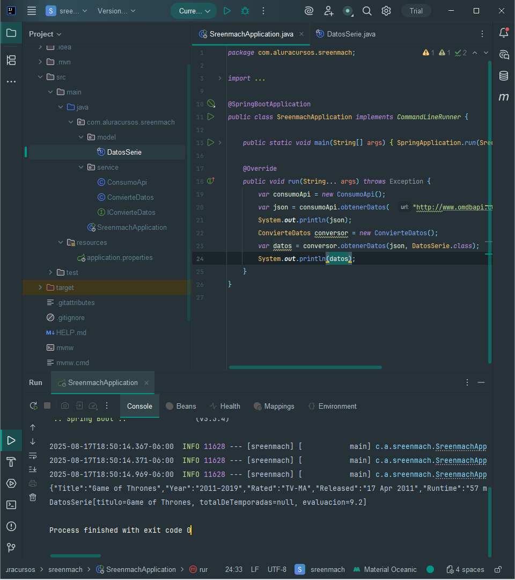This screenshot has height=580, width=515.
Task: Switch to DatosSerie.java editor tab
Action: 345,34
